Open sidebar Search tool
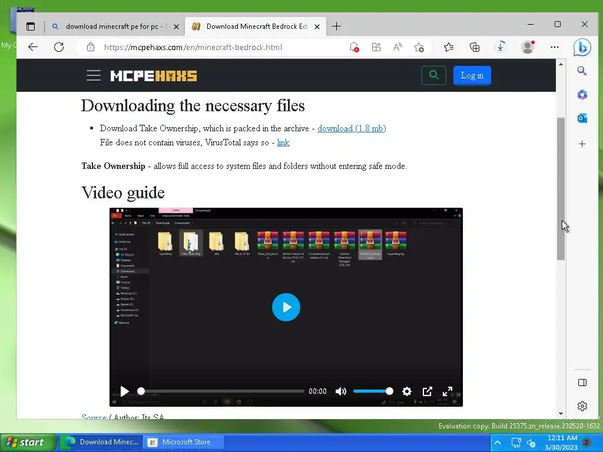 tap(582, 71)
